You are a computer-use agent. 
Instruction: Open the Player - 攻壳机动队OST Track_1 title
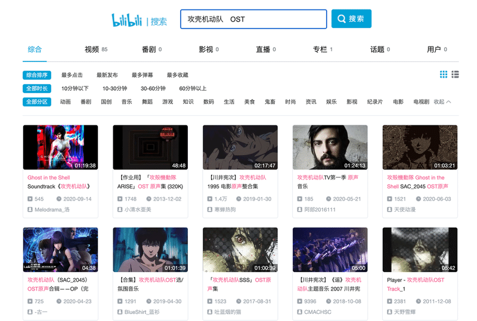click(x=416, y=284)
